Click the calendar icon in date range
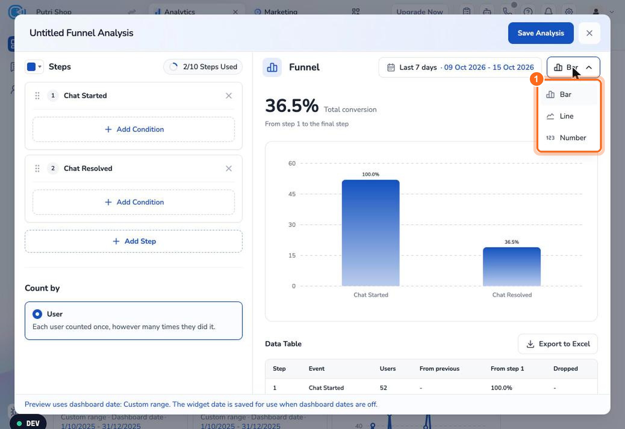 tap(391, 67)
